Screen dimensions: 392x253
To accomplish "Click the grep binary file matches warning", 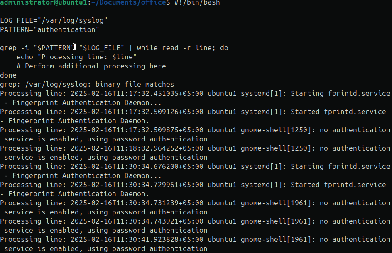I will click(x=87, y=85).
